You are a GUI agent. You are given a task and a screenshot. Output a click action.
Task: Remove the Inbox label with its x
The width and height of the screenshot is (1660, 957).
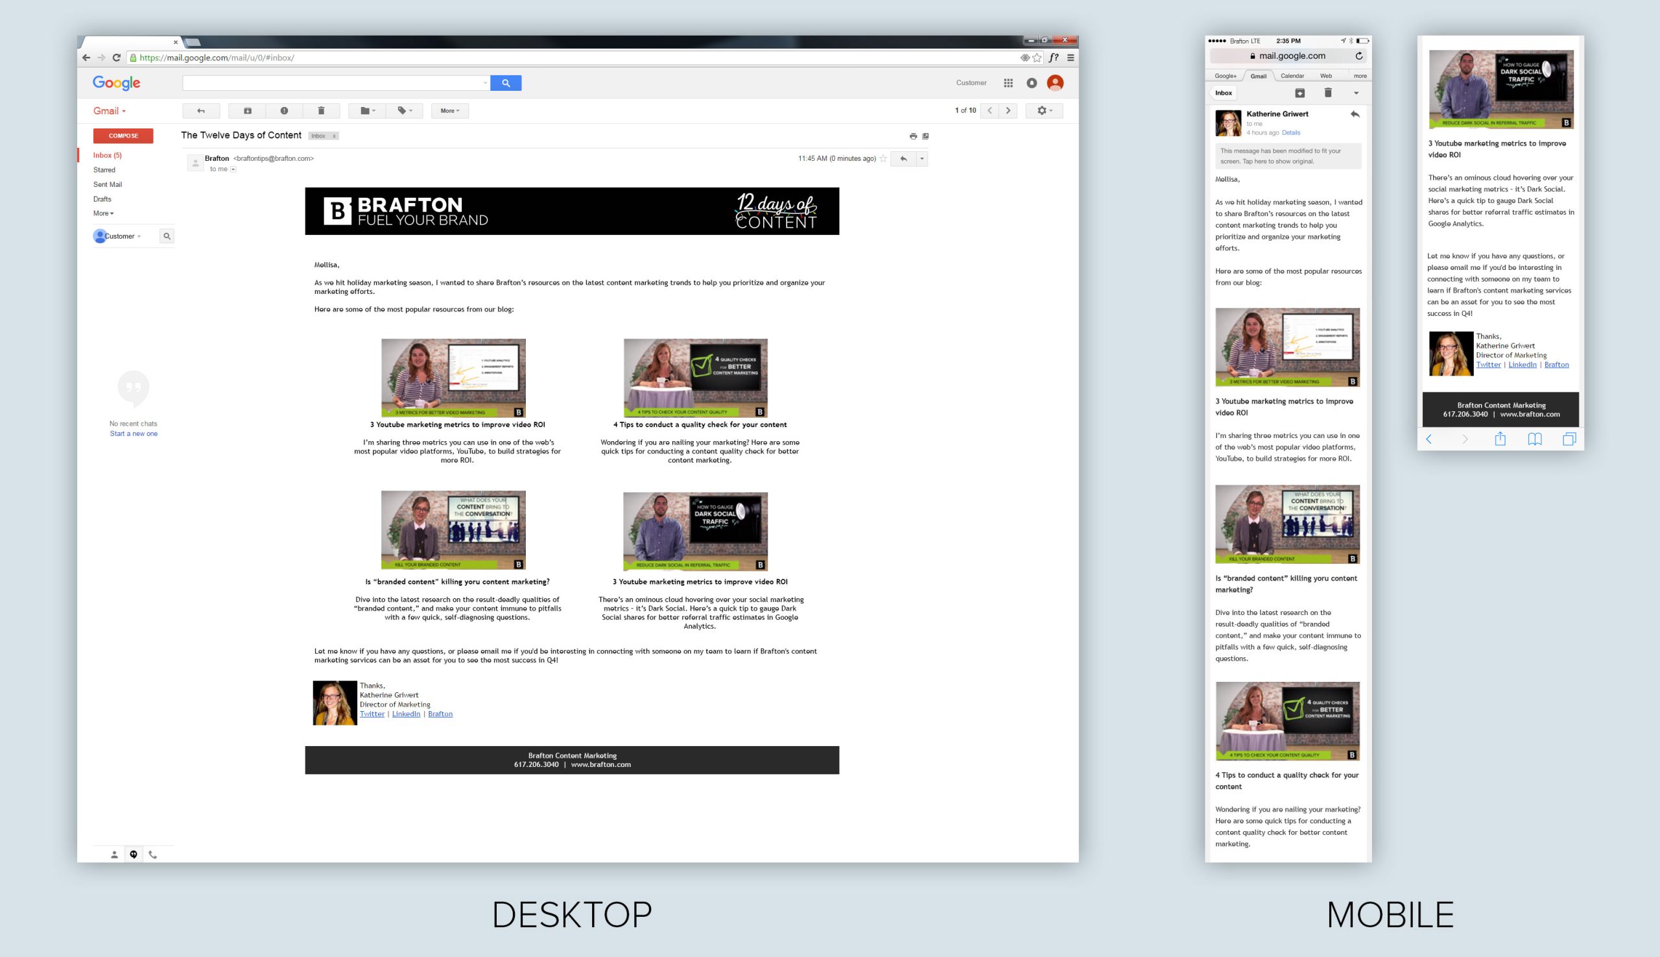pyautogui.click(x=334, y=136)
